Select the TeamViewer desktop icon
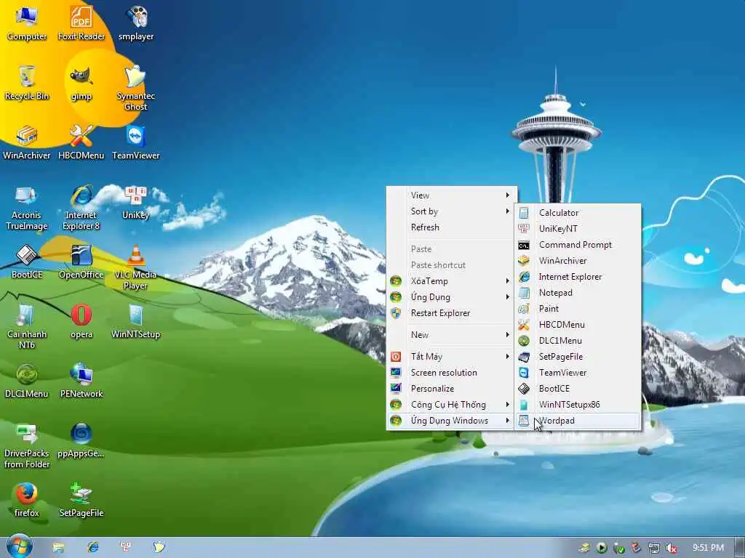Image resolution: width=745 pixels, height=558 pixels. pos(136,142)
